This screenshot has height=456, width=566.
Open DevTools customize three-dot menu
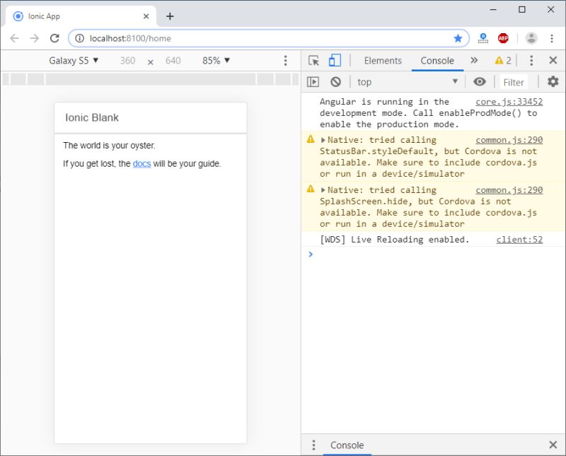(x=531, y=60)
